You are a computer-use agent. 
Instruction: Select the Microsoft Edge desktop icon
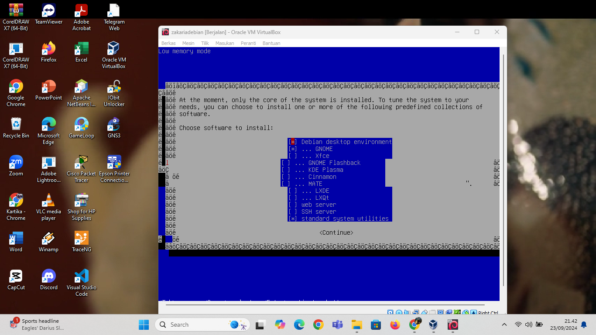click(x=48, y=131)
